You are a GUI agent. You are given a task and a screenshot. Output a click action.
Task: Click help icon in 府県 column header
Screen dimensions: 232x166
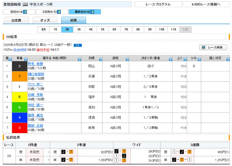101,60
